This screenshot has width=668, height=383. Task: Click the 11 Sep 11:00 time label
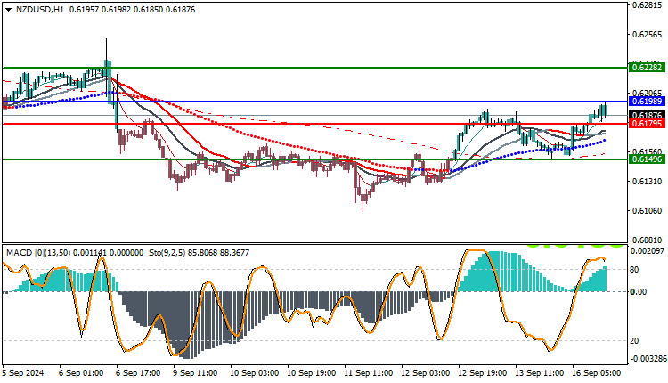click(x=369, y=373)
